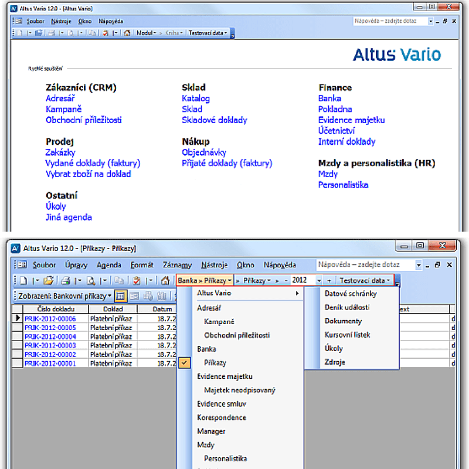This screenshot has width=469, height=469.
Task: Open the Záznamy menu
Action: tap(177, 265)
